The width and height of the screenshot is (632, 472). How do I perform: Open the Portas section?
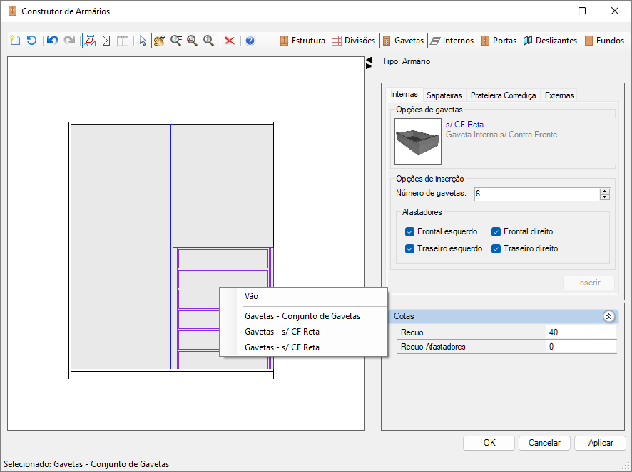[499, 41]
